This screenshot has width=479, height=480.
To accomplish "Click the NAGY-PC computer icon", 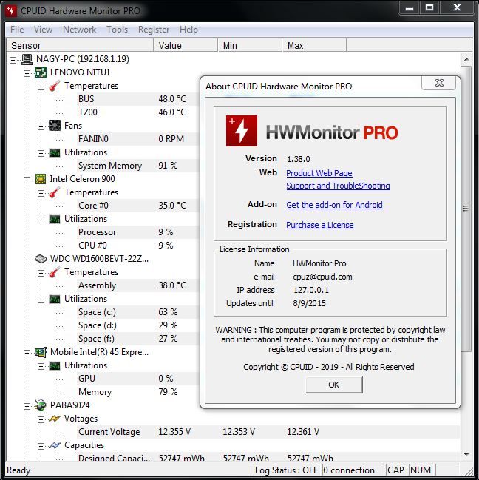I will (27, 59).
